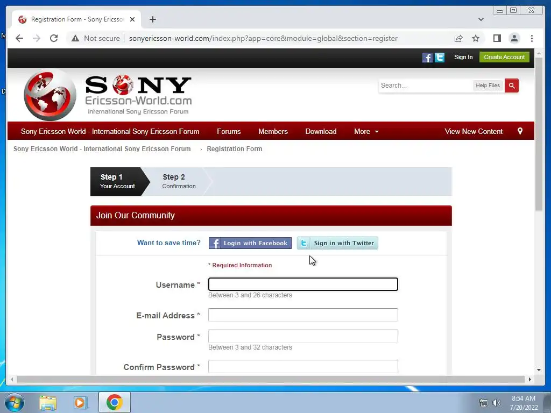Click the Twitter icon in the top bar

(x=439, y=57)
